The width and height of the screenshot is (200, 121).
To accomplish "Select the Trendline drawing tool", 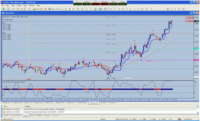I will point(164,9).
